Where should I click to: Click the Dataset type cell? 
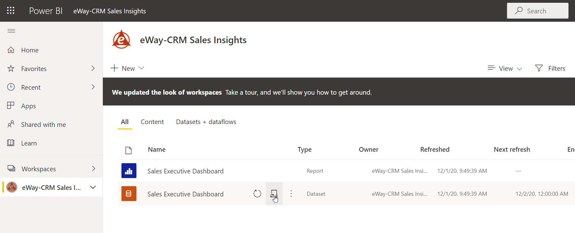coord(316,194)
